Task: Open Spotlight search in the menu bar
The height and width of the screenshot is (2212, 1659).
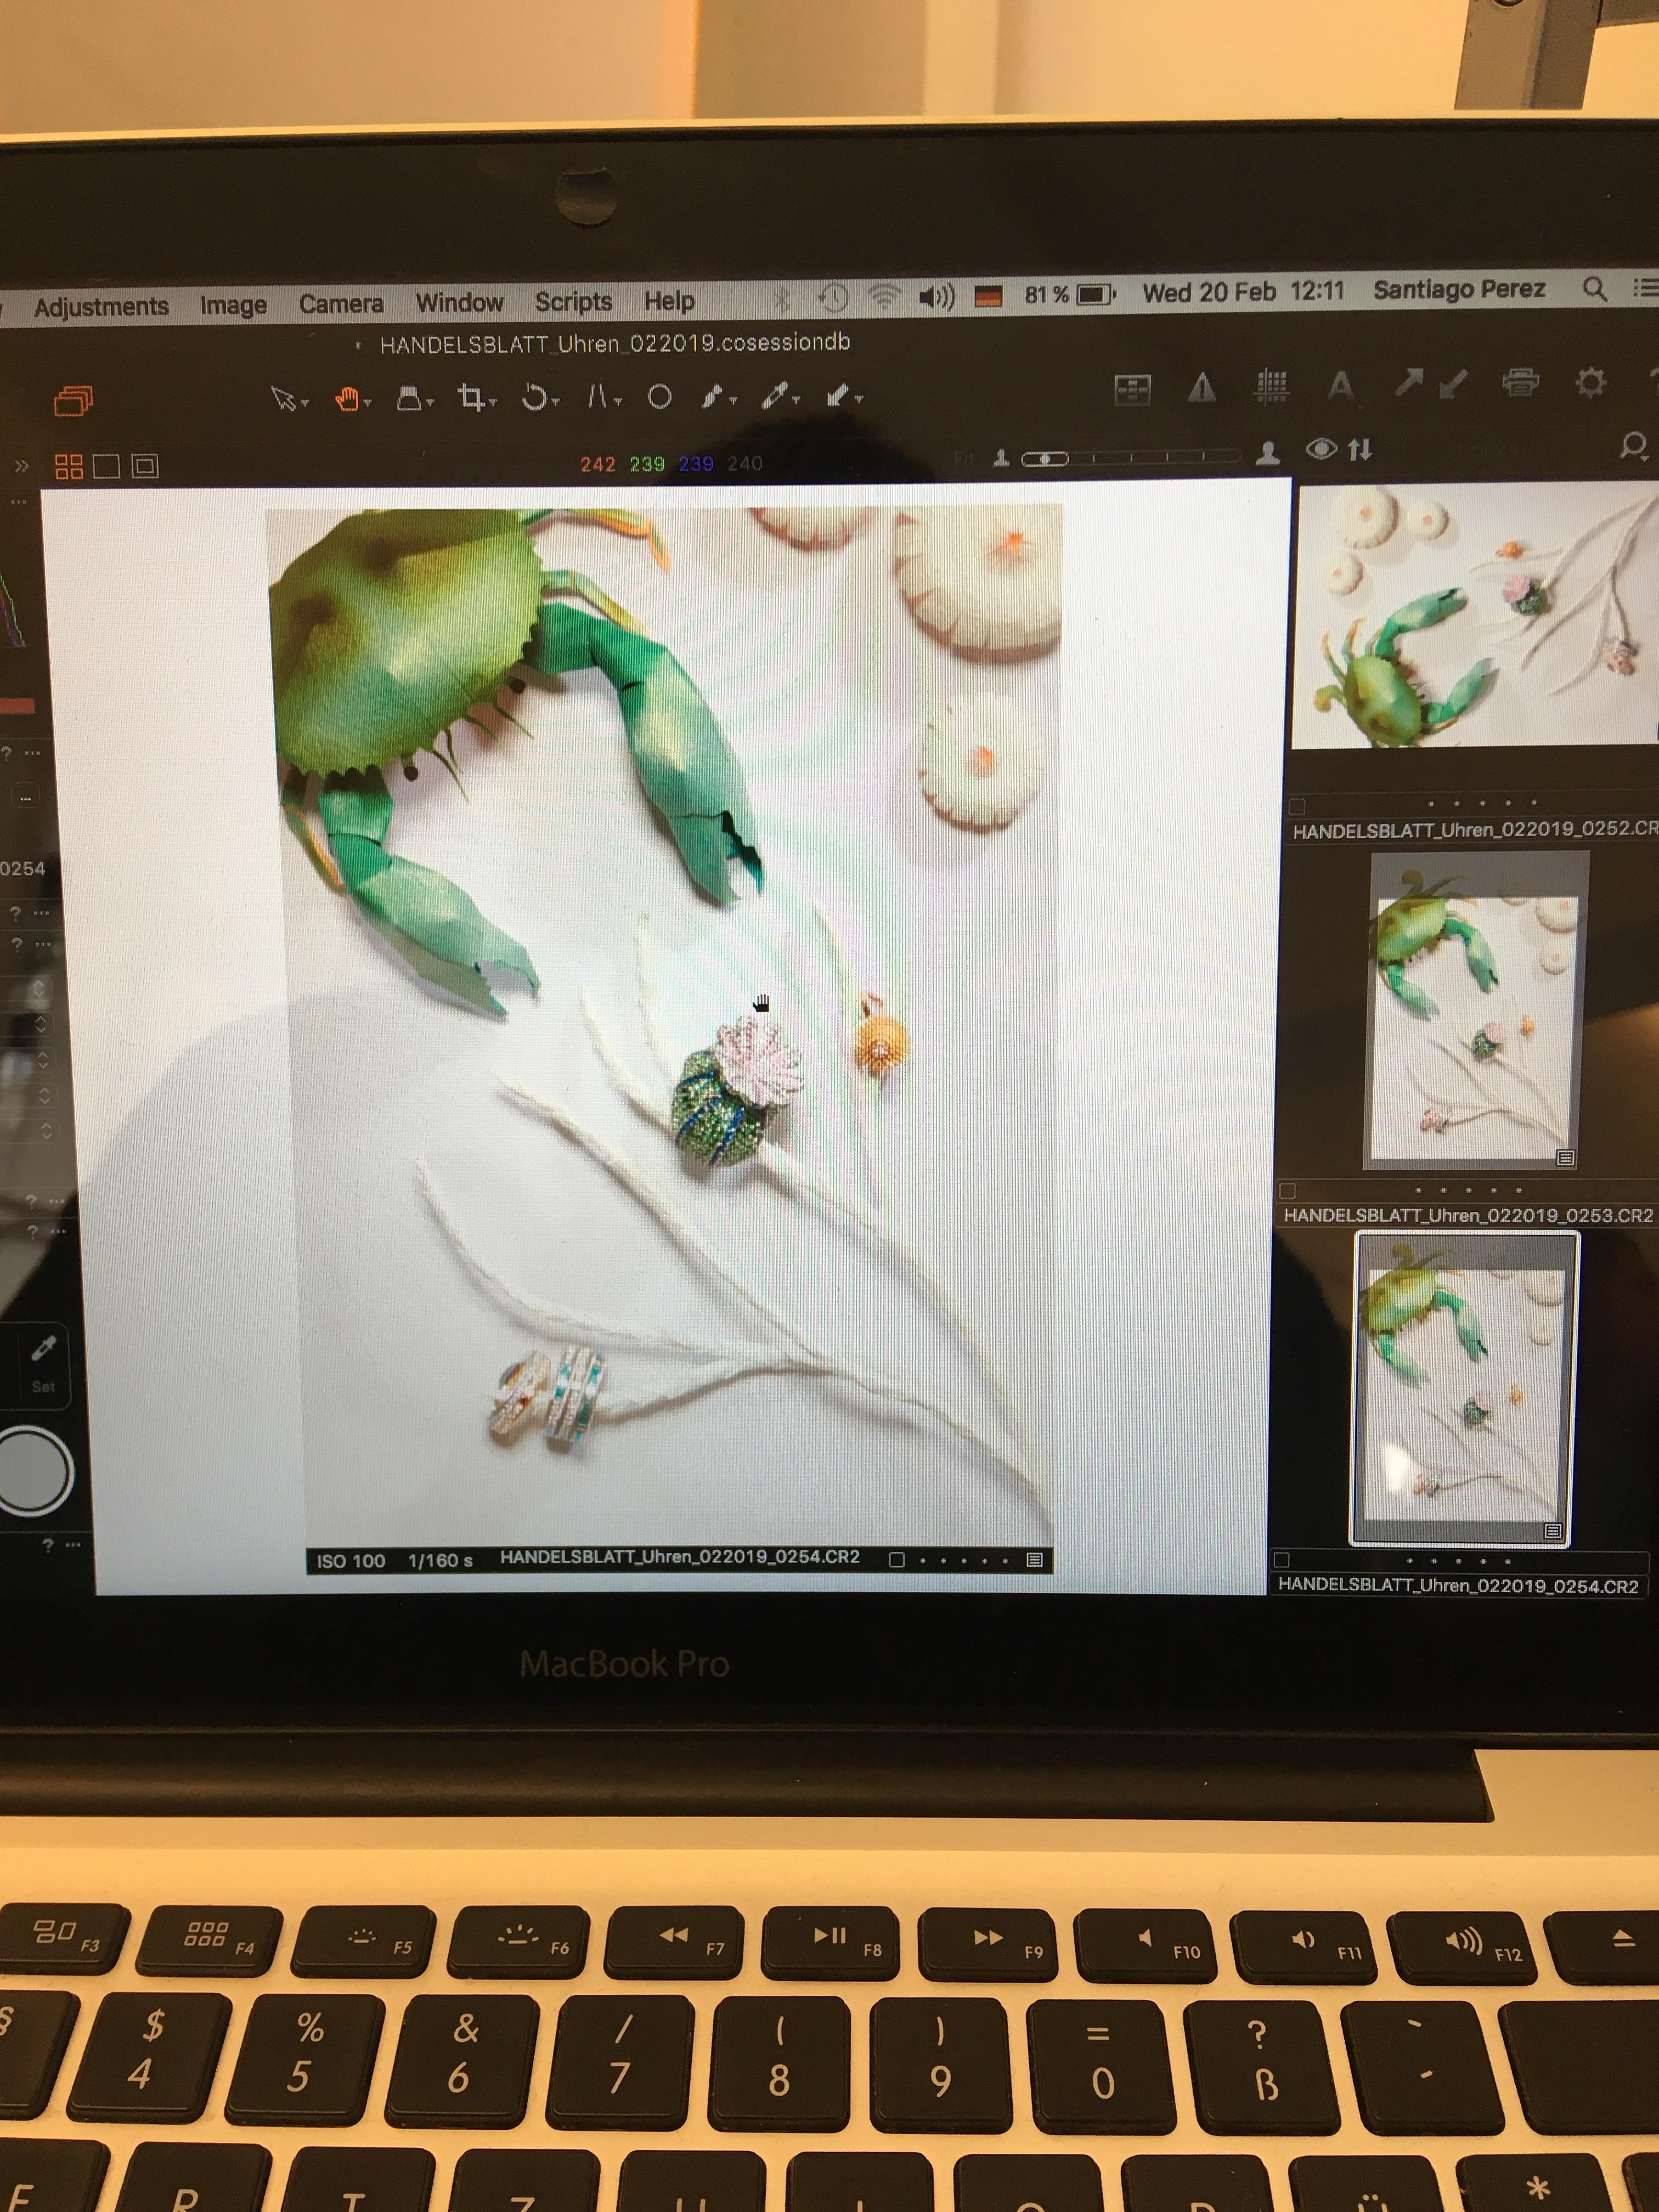Action: [1595, 289]
